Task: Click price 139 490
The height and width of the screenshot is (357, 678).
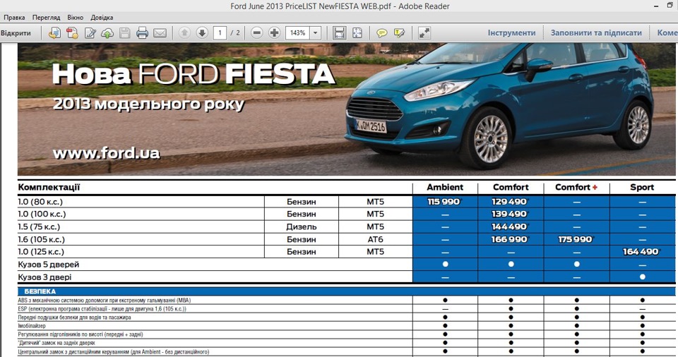Action: coord(510,214)
